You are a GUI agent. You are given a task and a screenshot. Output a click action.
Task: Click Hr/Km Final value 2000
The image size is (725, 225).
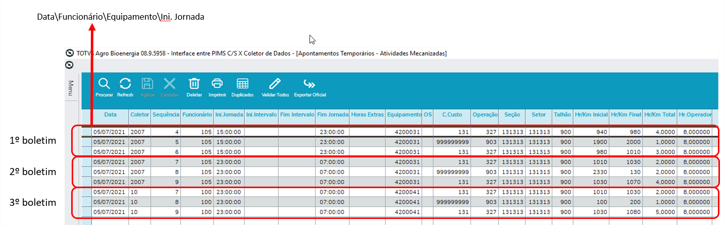point(626,142)
